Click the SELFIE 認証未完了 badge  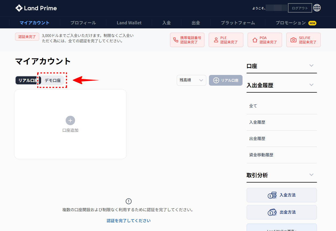tap(304, 40)
